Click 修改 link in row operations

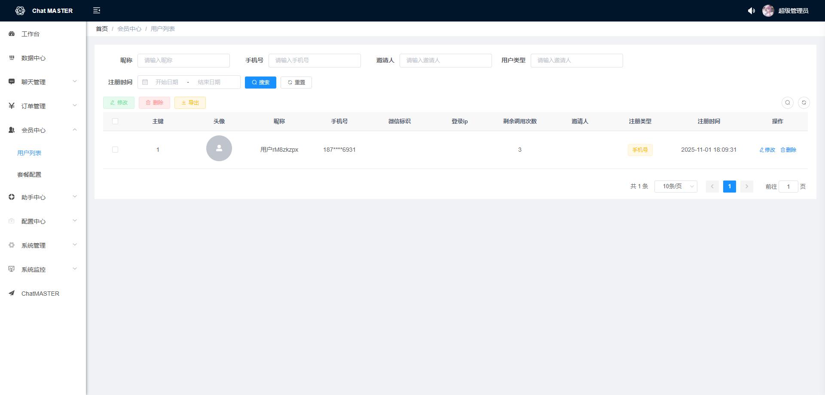pyautogui.click(x=767, y=150)
